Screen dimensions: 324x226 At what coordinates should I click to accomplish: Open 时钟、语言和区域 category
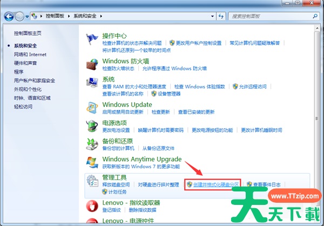point(32,98)
